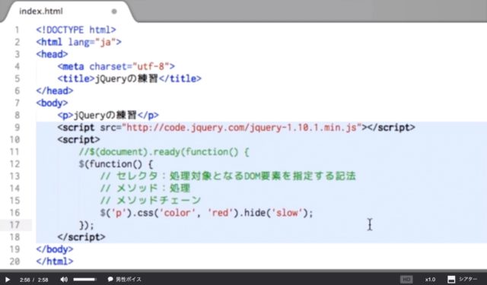Click the jquery-1.10.1.min.js URL string

tap(242, 128)
